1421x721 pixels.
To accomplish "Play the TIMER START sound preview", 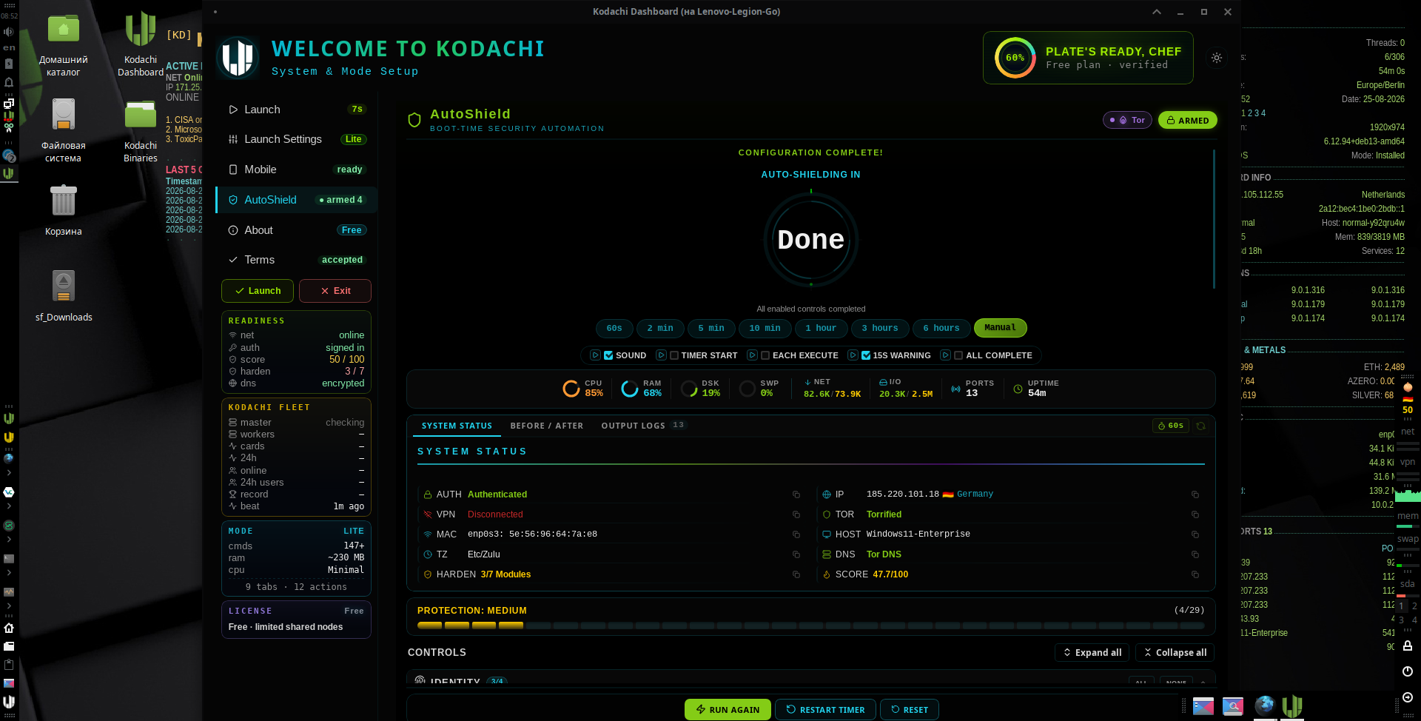I will [x=661, y=355].
